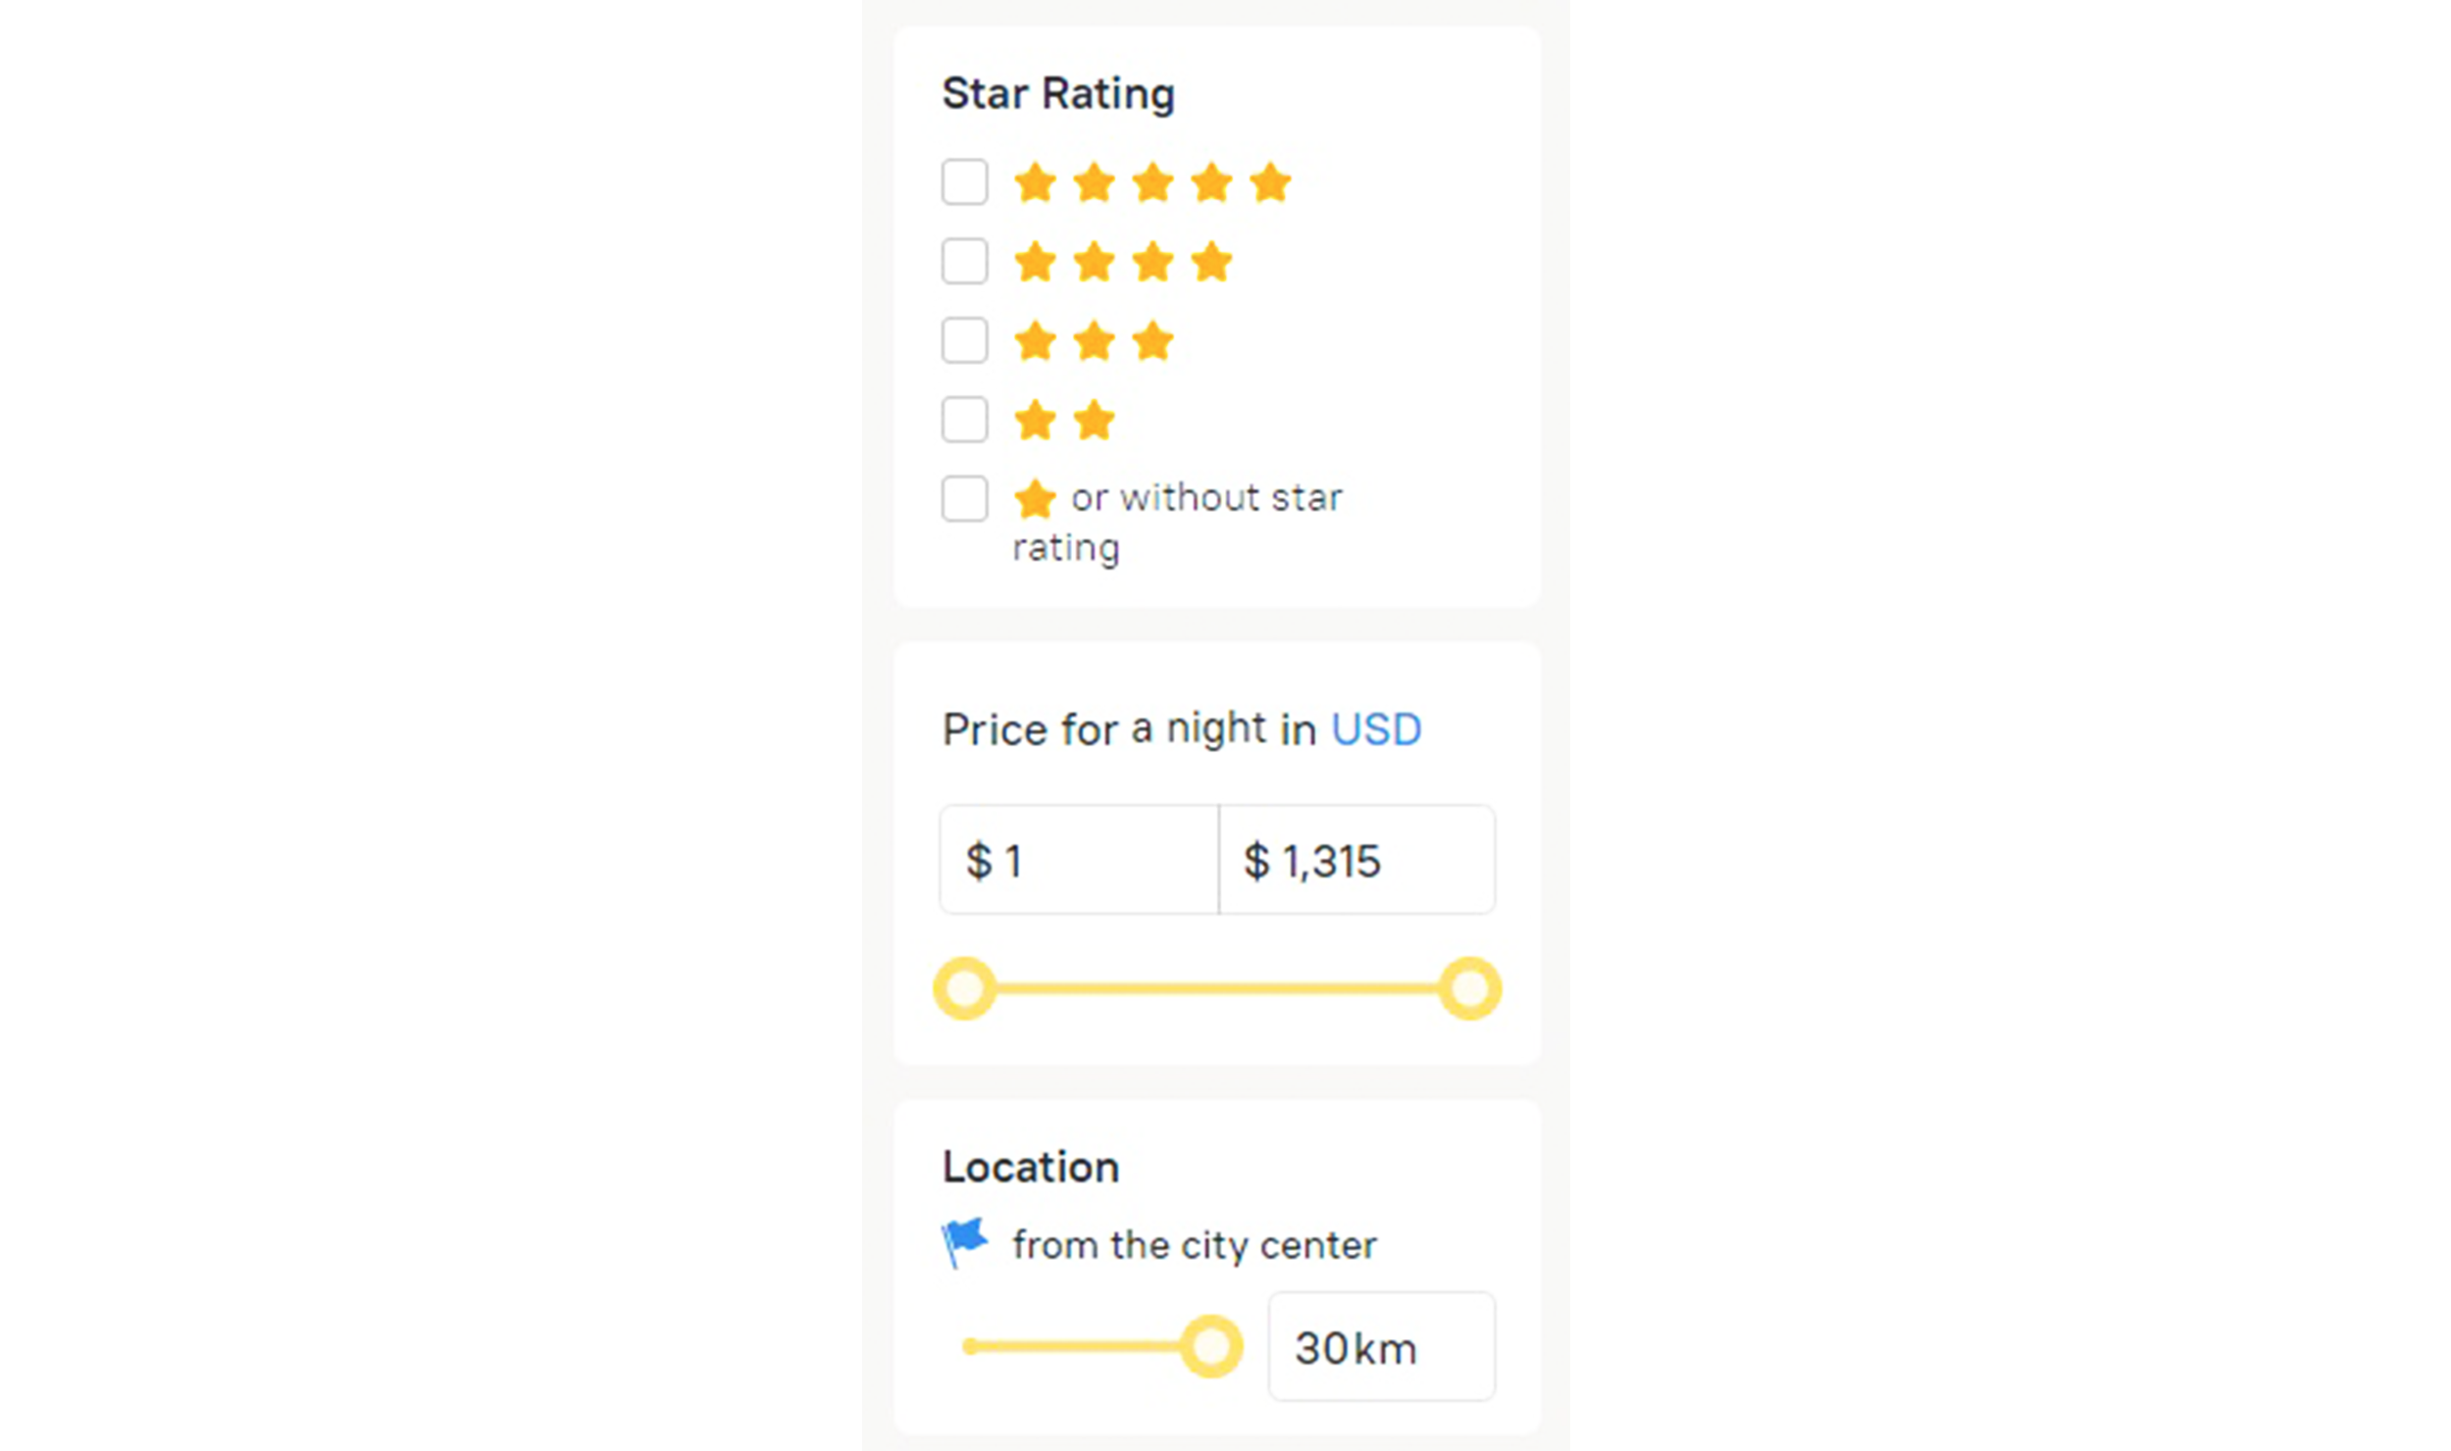Screen dimensions: 2451x1451
Task: Click the 'or without star rating' label
Action: click(1205, 499)
